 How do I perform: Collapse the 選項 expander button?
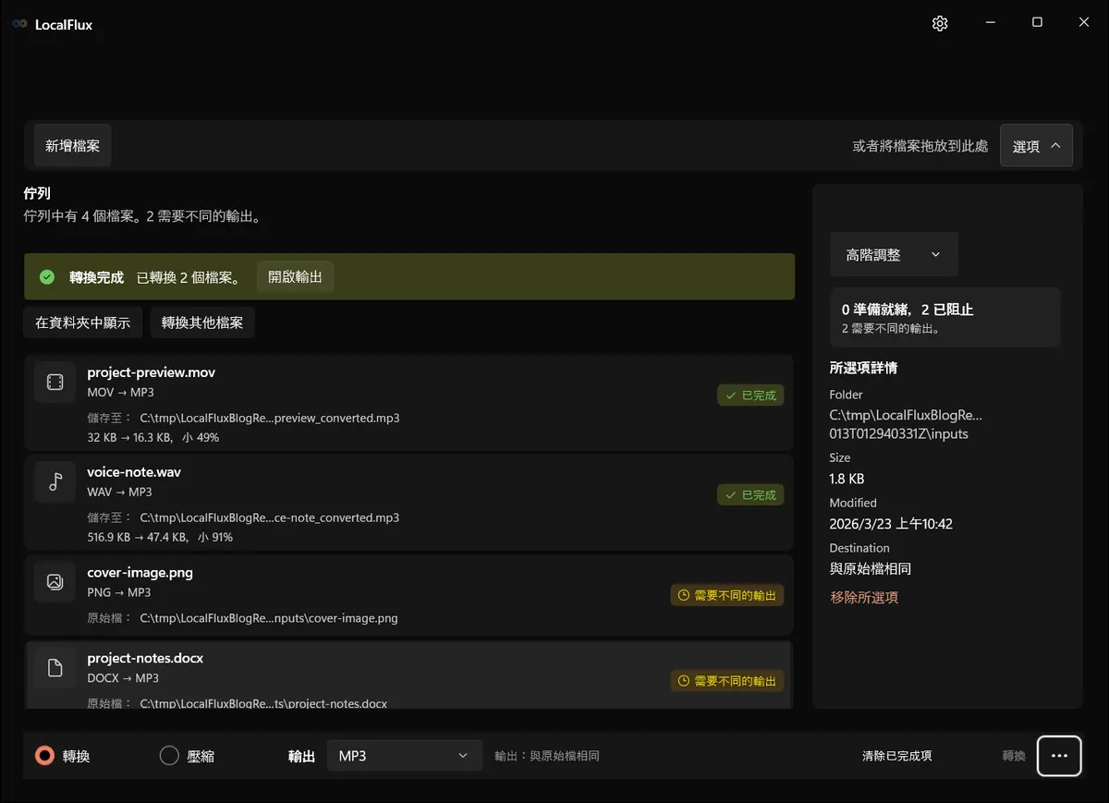pyautogui.click(x=1036, y=146)
